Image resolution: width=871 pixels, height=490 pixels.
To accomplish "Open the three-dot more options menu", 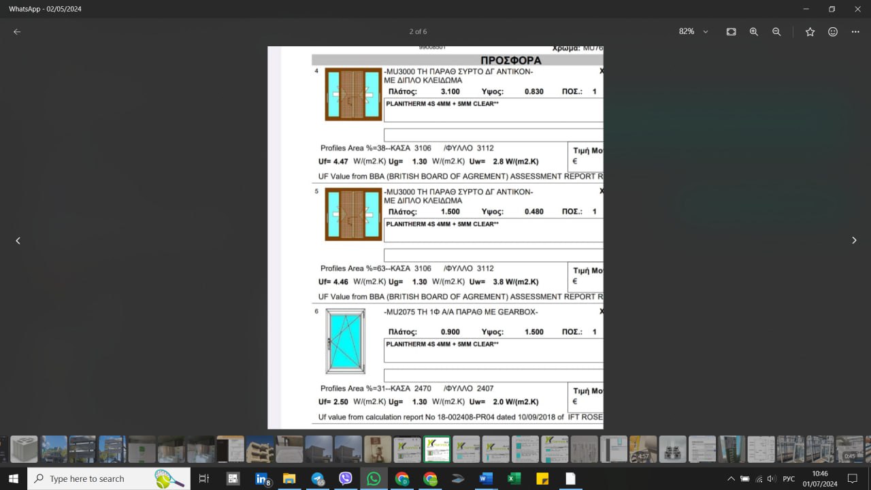I will point(855,31).
